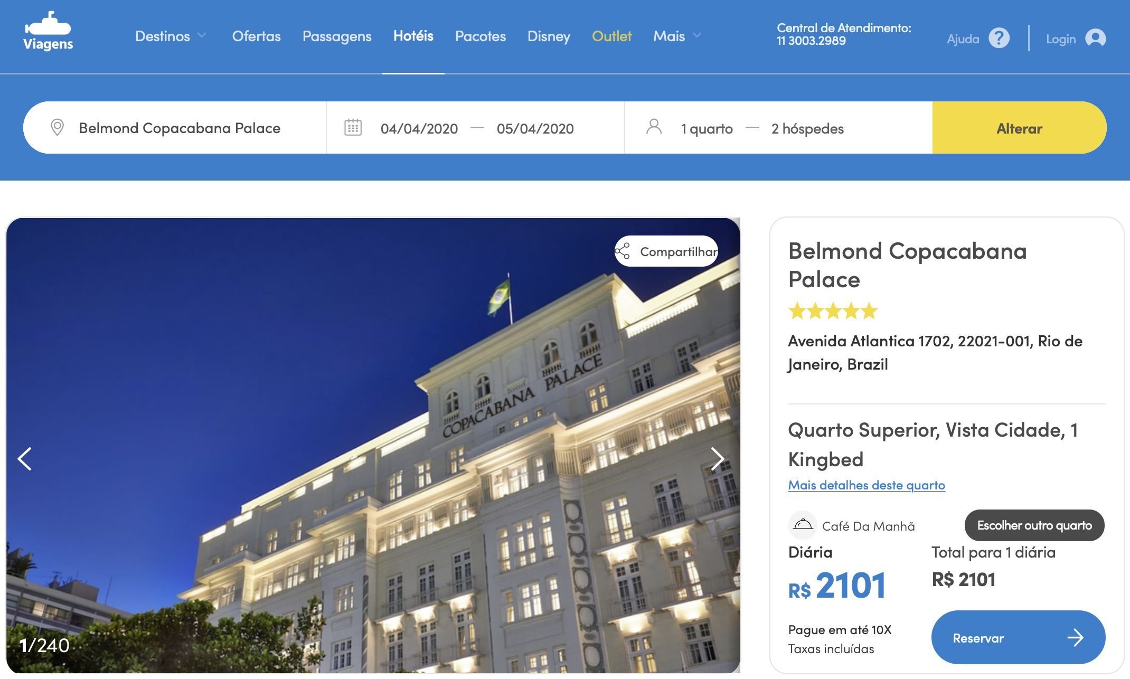Click the location pin icon in search
This screenshot has height=679, width=1130.
(57, 128)
